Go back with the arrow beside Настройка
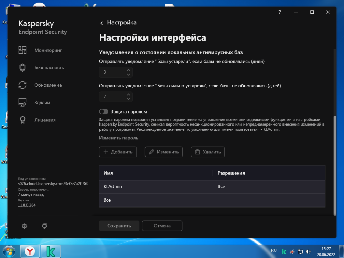 pyautogui.click(x=101, y=23)
